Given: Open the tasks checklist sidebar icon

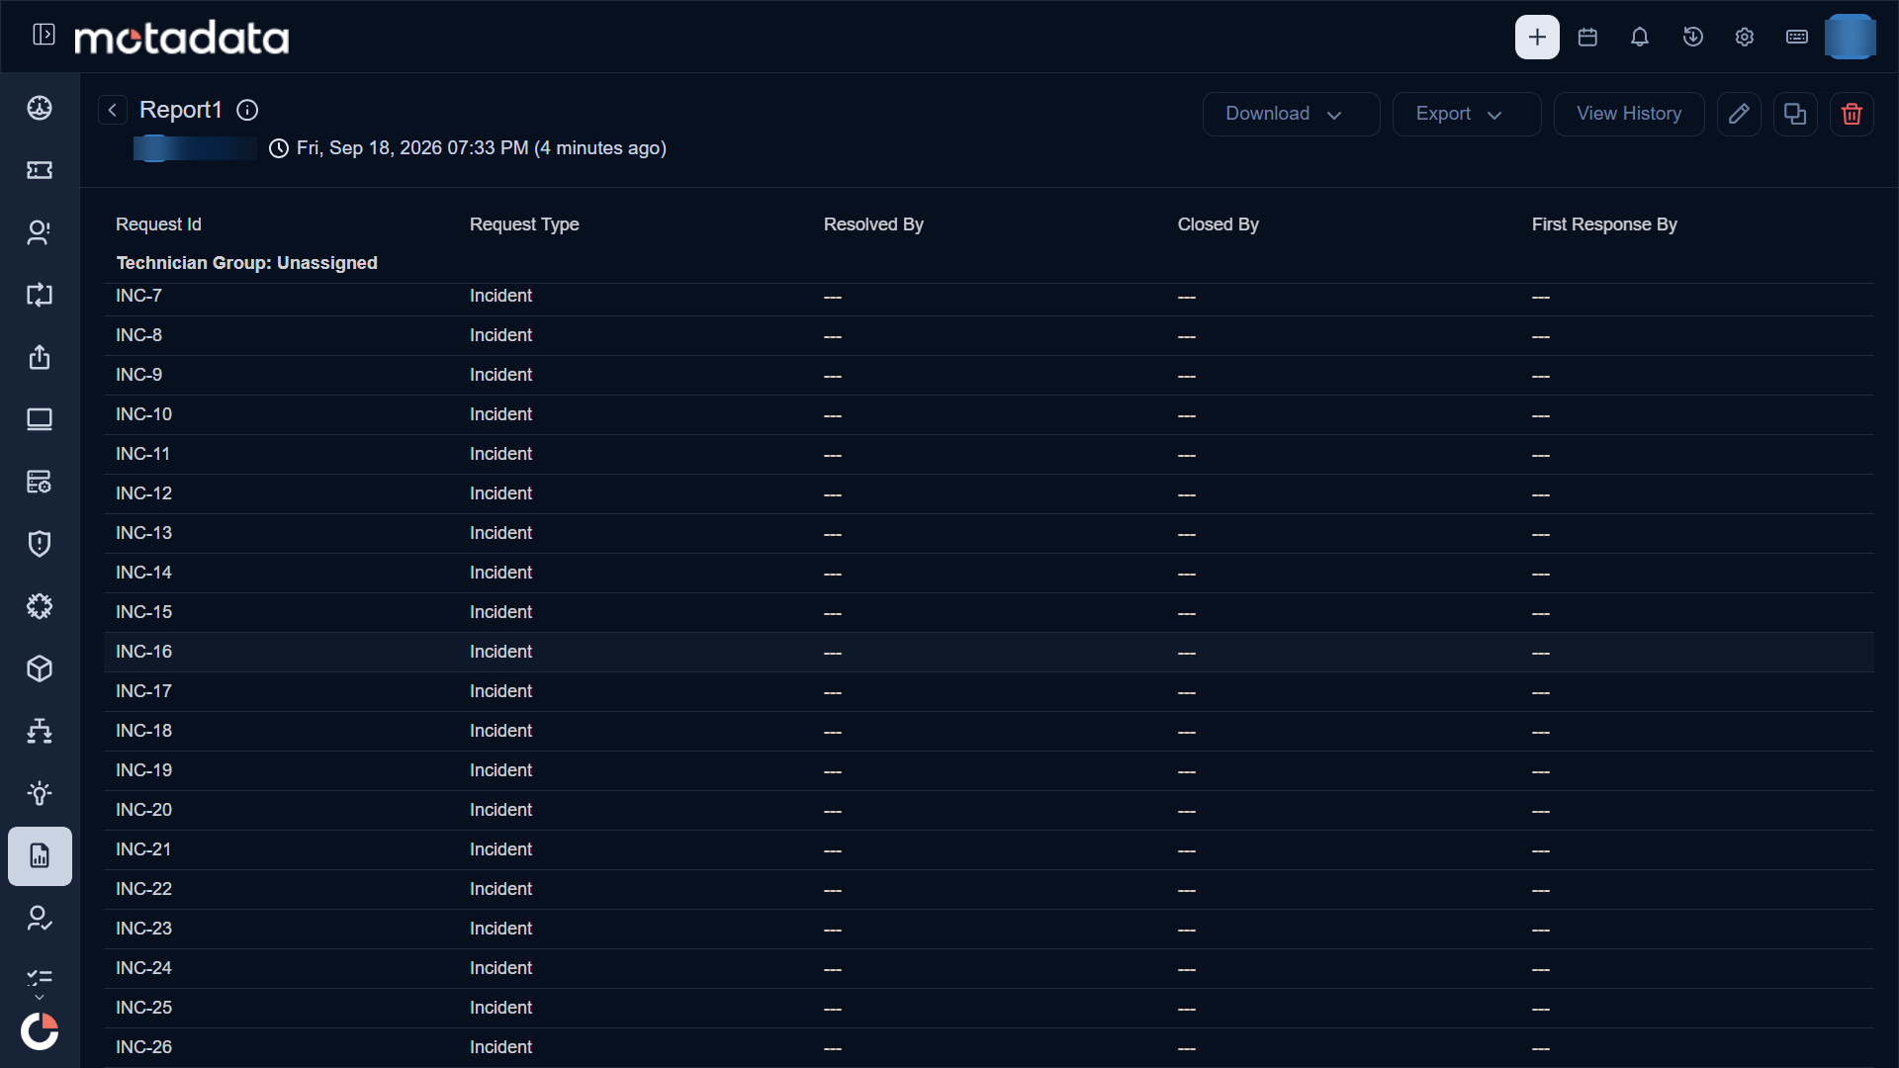Looking at the screenshot, I should pyautogui.click(x=40, y=979).
